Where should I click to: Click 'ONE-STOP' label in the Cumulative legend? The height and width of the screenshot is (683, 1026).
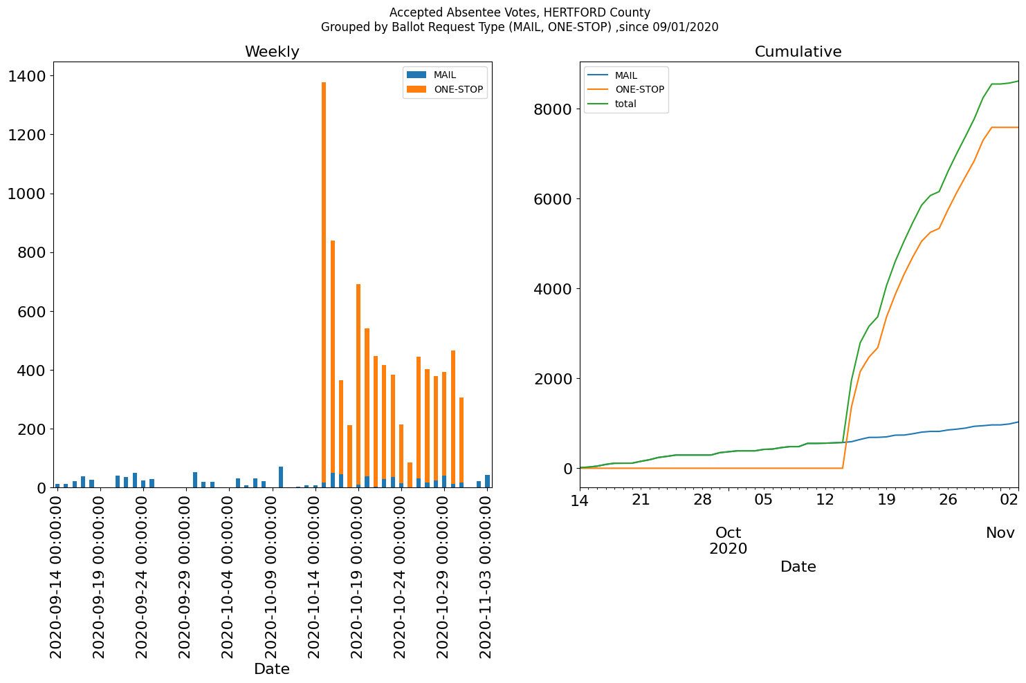click(640, 90)
